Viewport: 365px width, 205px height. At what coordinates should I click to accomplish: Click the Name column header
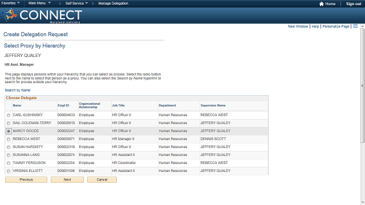17,105
